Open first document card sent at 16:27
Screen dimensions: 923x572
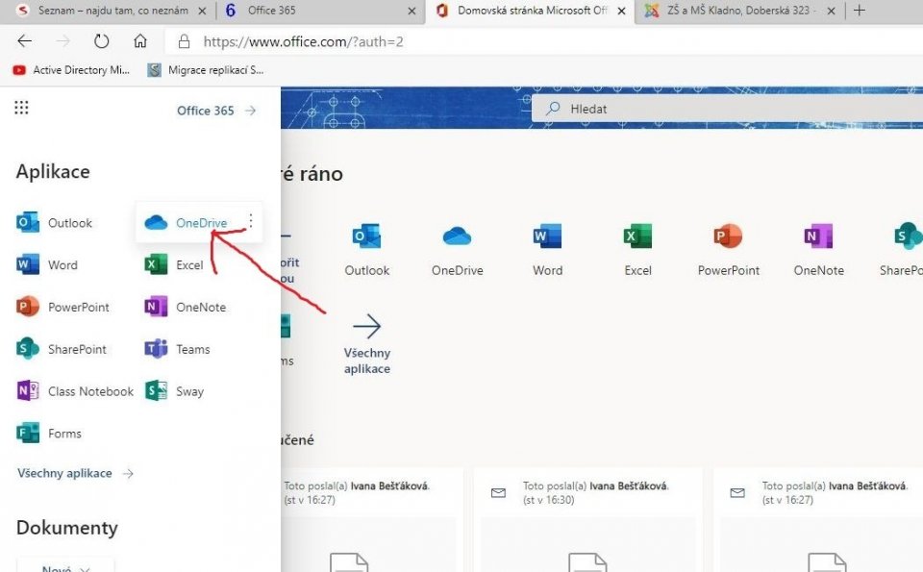coord(372,520)
